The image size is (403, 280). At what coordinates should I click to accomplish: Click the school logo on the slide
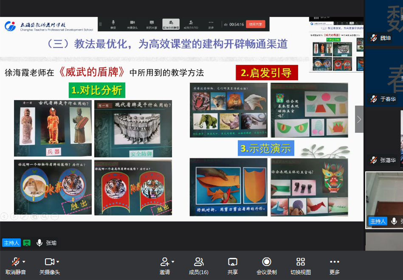click(x=10, y=26)
